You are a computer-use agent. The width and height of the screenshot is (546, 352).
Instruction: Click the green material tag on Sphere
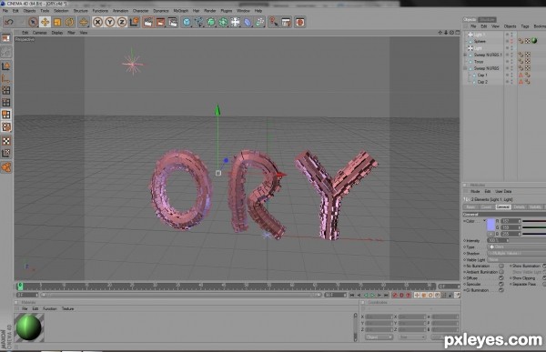point(534,41)
